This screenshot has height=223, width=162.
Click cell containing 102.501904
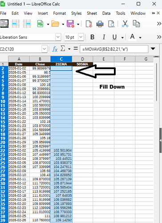pos(61,150)
